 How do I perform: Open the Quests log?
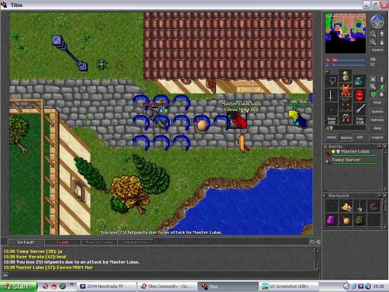[377, 111]
